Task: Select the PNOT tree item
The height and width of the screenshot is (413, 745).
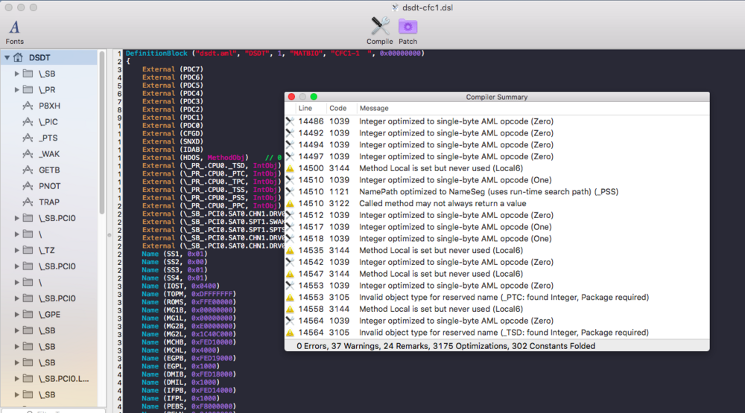Action: tap(50, 186)
